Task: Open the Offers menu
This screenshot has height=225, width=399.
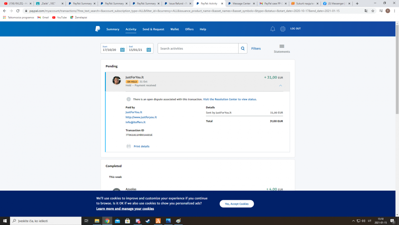Action: (189, 29)
